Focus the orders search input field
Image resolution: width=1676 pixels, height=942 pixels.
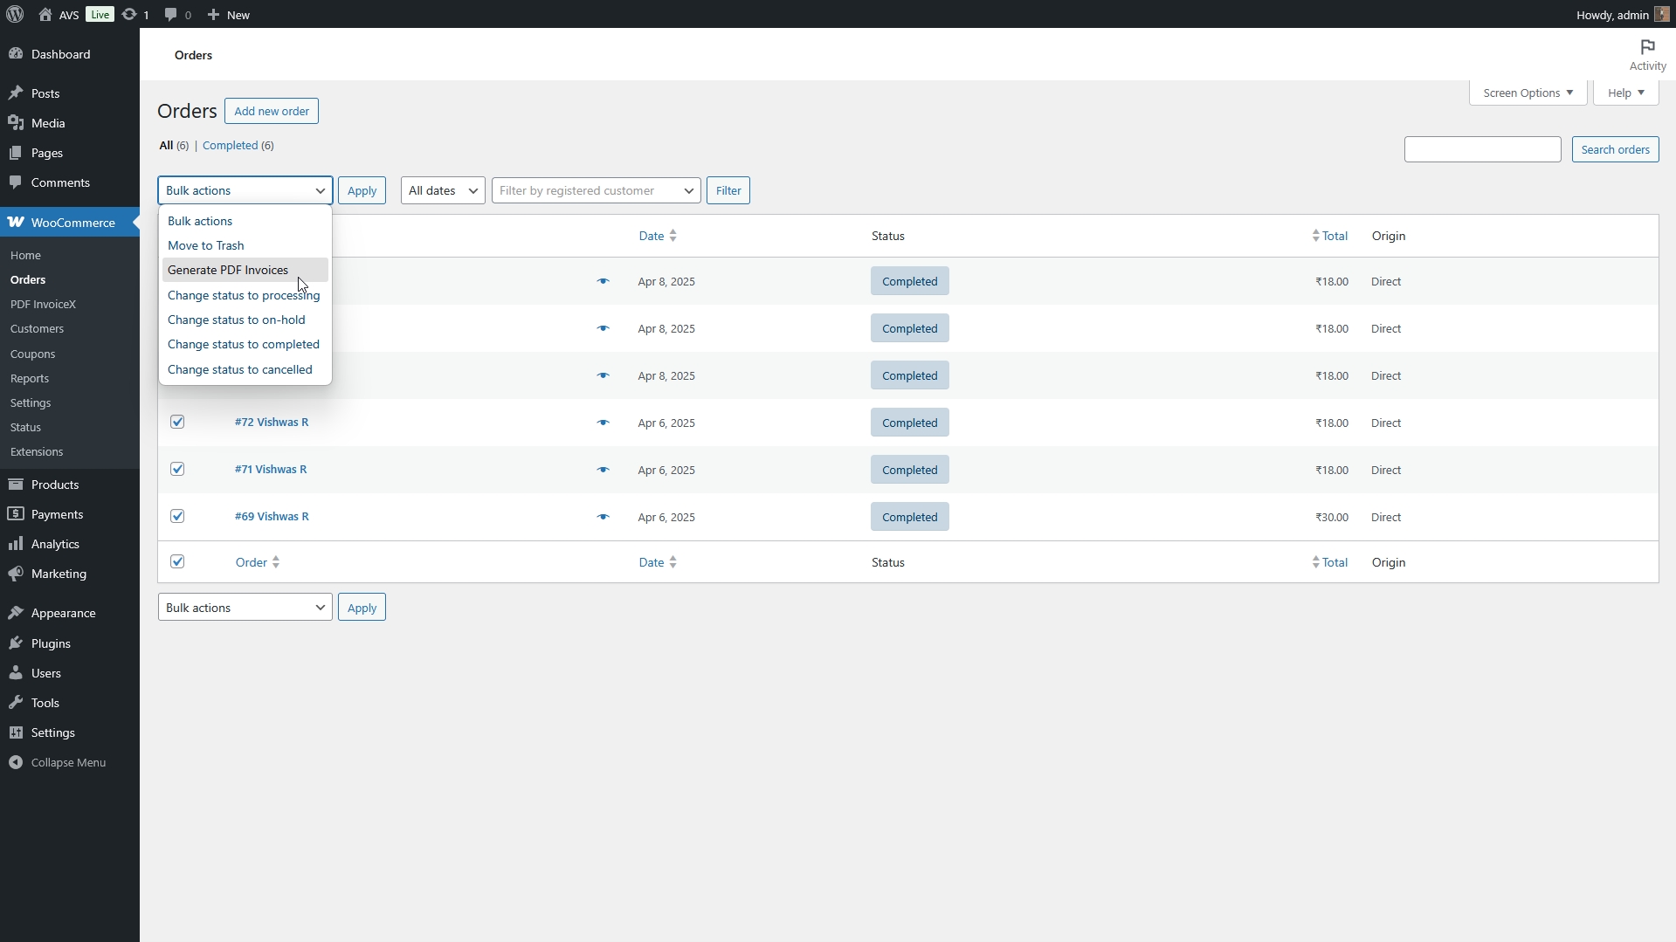[1482, 149]
